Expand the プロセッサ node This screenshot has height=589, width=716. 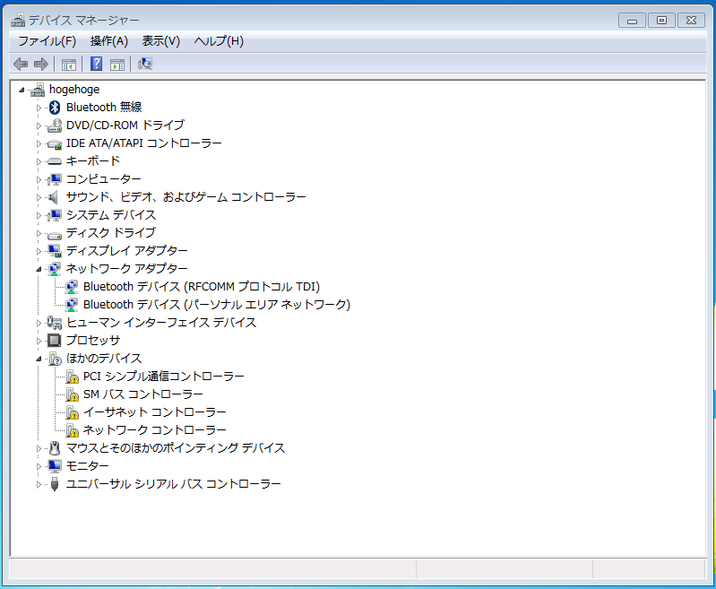pyautogui.click(x=39, y=341)
